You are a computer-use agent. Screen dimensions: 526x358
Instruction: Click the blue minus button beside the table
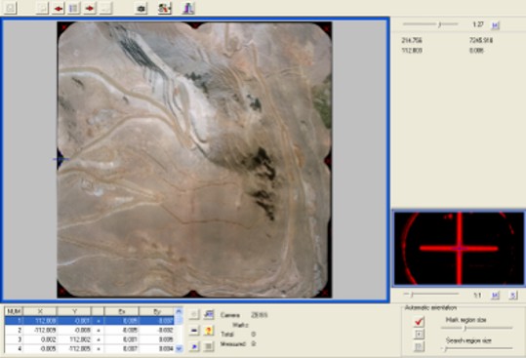[194, 331]
